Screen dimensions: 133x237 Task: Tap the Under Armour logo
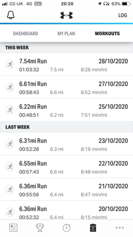point(66,15)
